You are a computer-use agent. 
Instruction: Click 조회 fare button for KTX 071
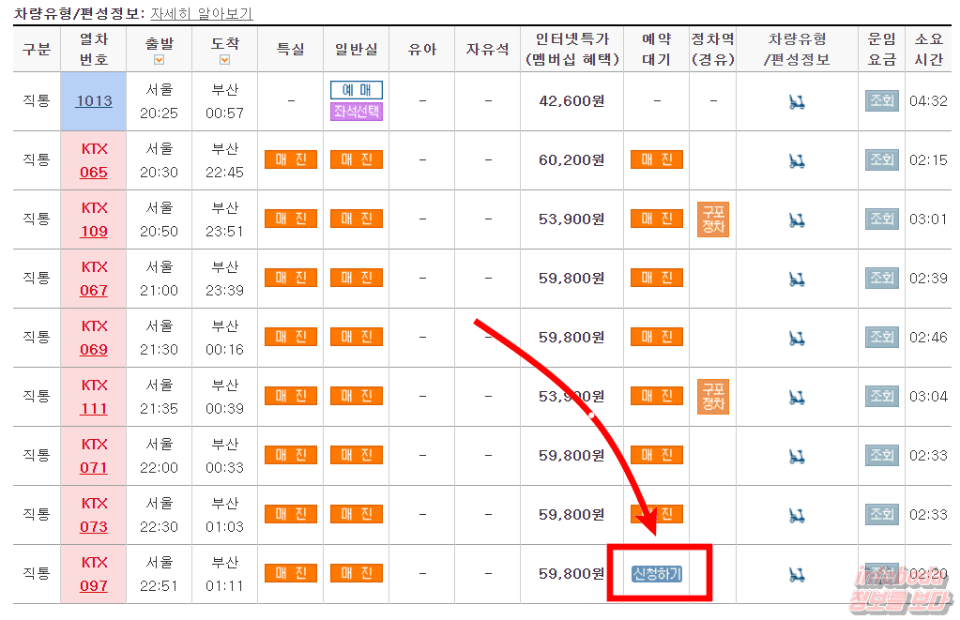pos(881,455)
